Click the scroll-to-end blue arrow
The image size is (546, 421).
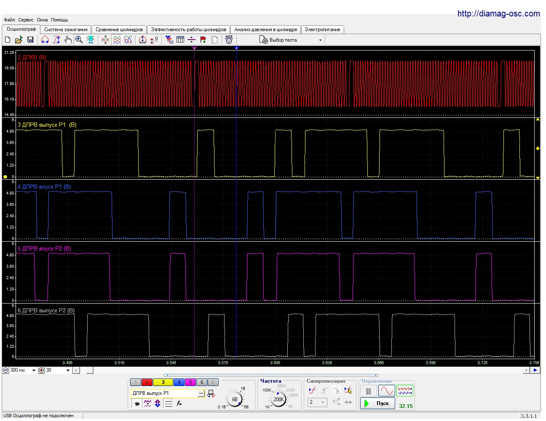click(535, 370)
